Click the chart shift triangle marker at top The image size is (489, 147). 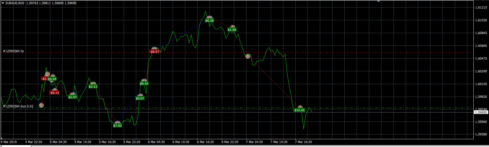(x=379, y=1)
